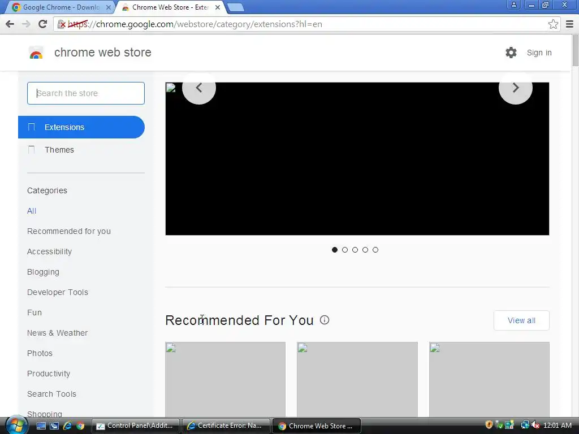Open the Chrome user profile button

[513, 5]
